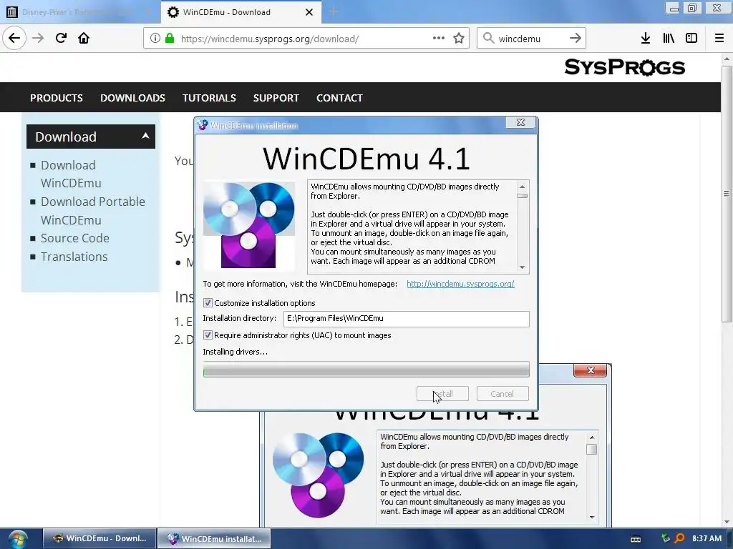This screenshot has height=549, width=733.
Task: Open page actions three-dot menu
Action: point(439,38)
